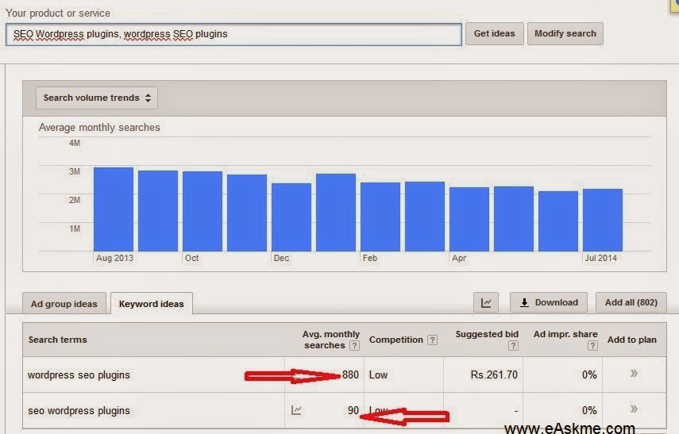Screen dimensions: 679x434
Task: Select the Keyword ideas tab
Action: tap(152, 304)
